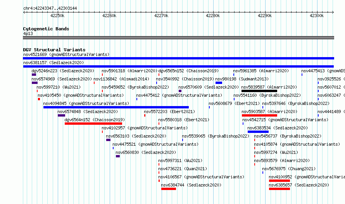The height and width of the screenshot is (204, 345).
Task: Click nsv4736221 (Quan2021) label
Action: click(x=183, y=169)
